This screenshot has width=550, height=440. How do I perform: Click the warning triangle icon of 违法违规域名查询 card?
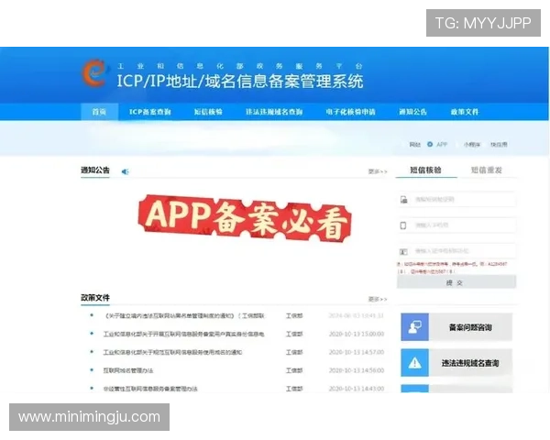tap(414, 362)
